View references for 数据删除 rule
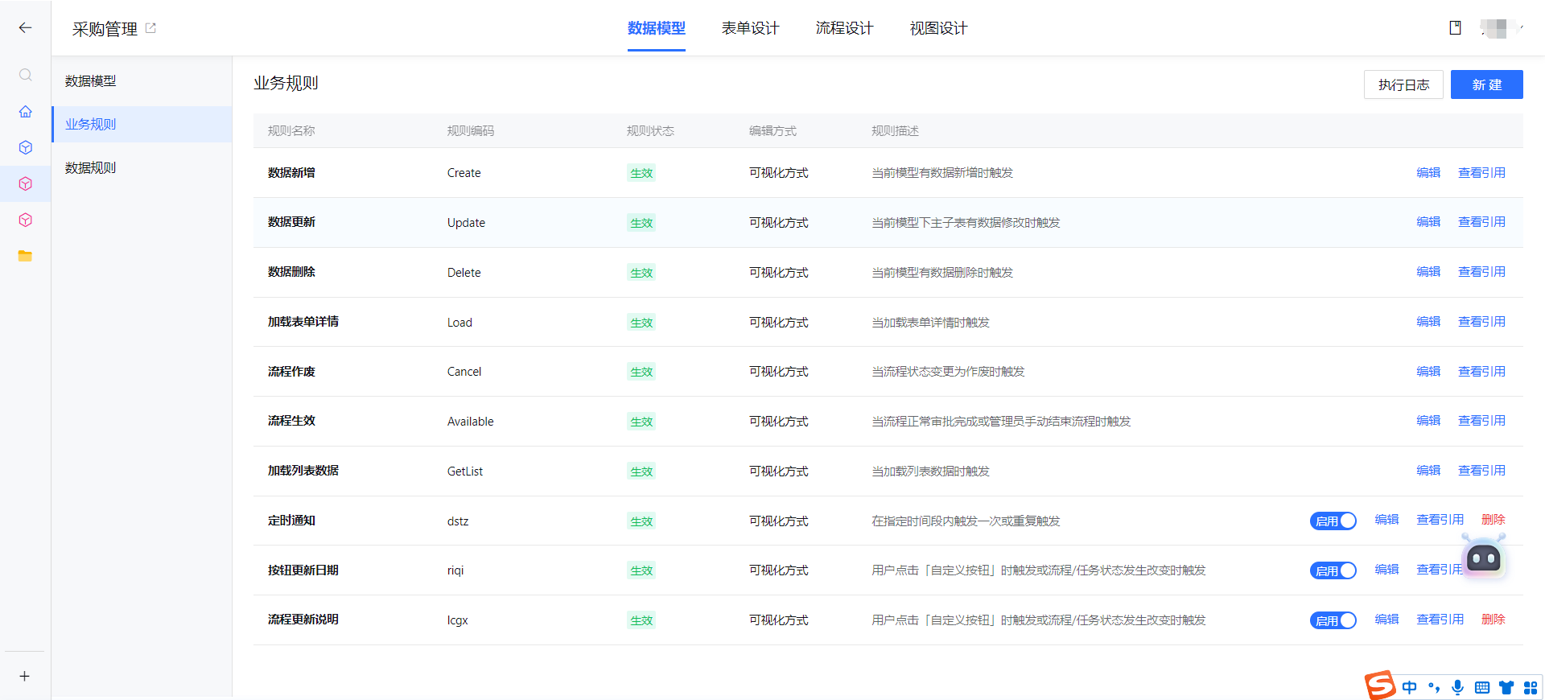 click(1481, 271)
